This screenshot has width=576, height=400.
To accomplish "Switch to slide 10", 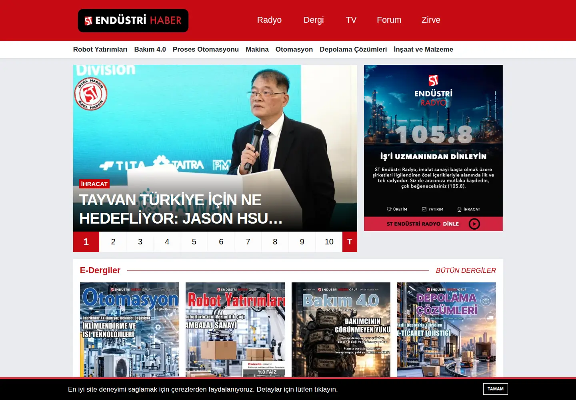I will pos(329,242).
